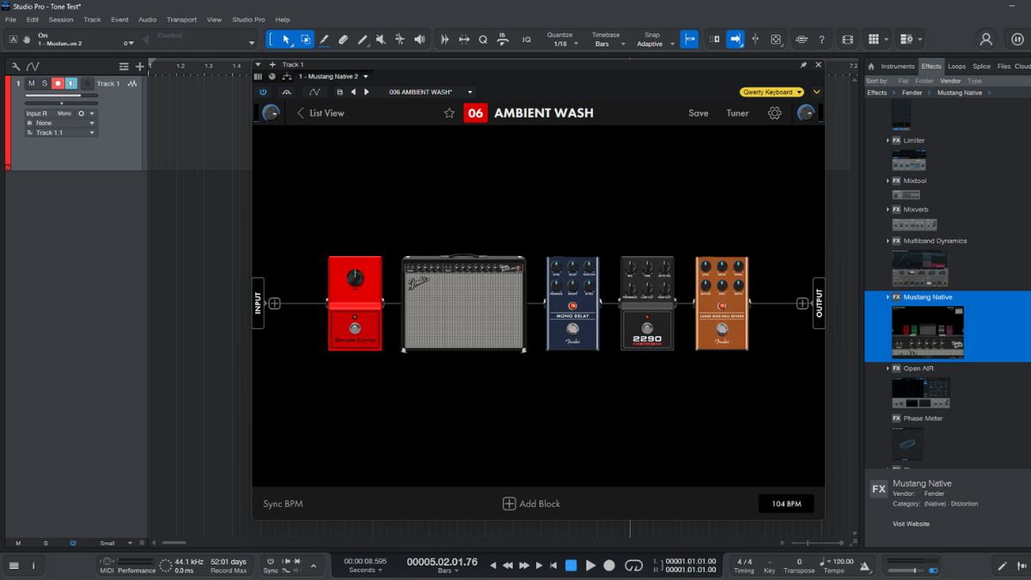Viewport: 1031px width, 580px height.
Task: Switch to the Loops browser tab
Action: click(956, 66)
